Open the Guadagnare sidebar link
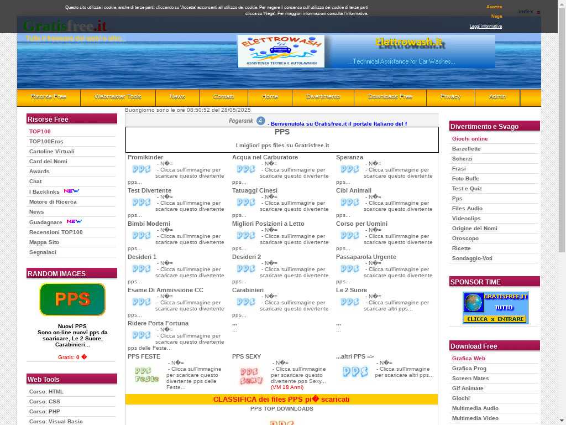The width and height of the screenshot is (566, 425). pos(45,222)
